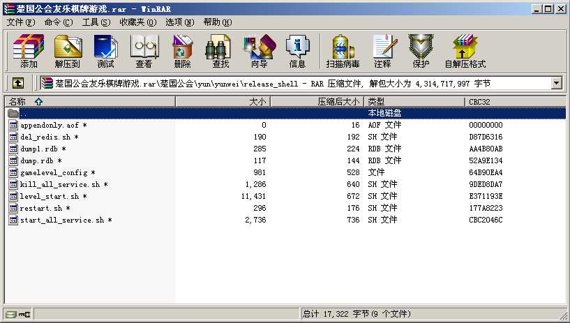Select the level_start.sh file icon
Screen dimensions: 570x323
pos(13,196)
